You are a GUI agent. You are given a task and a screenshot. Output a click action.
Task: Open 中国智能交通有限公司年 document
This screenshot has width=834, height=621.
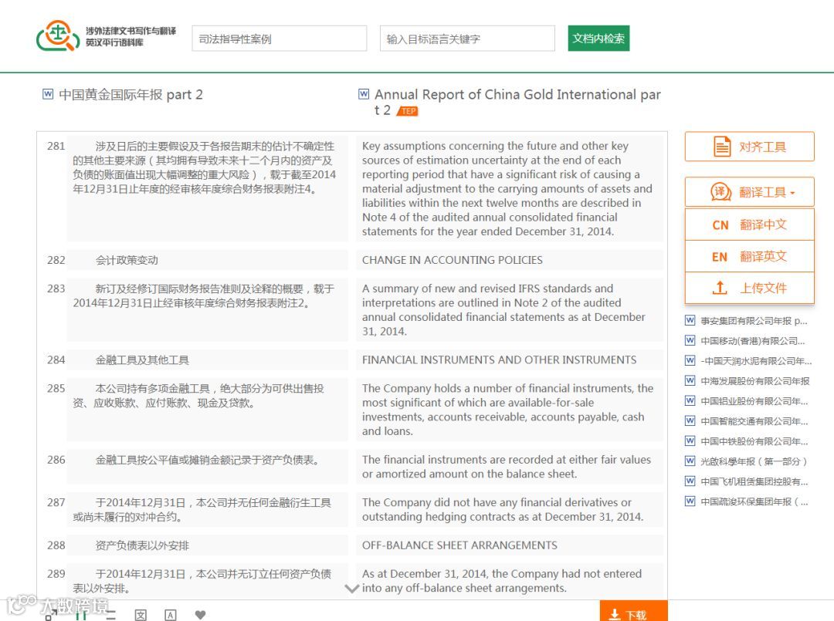coord(754,421)
